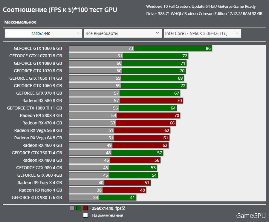Open the Все видеокарты graphics card dropdown
The width and height of the screenshot is (269, 222).
point(123,33)
